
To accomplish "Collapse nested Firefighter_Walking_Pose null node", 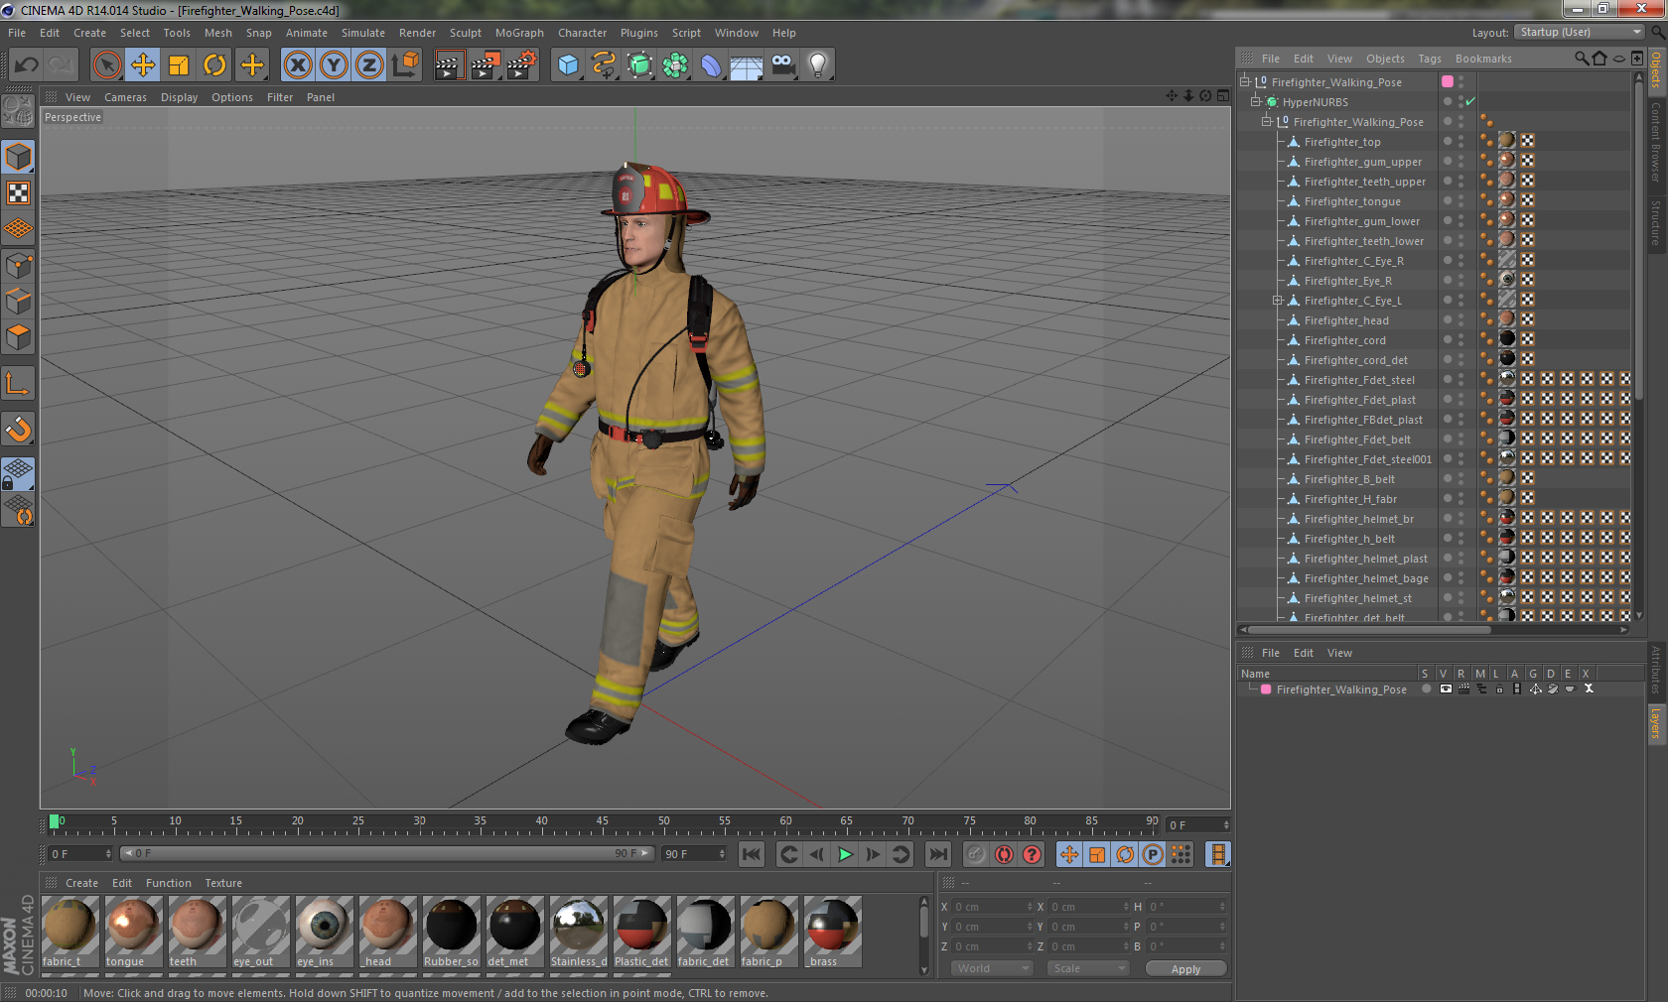I will (1267, 122).
